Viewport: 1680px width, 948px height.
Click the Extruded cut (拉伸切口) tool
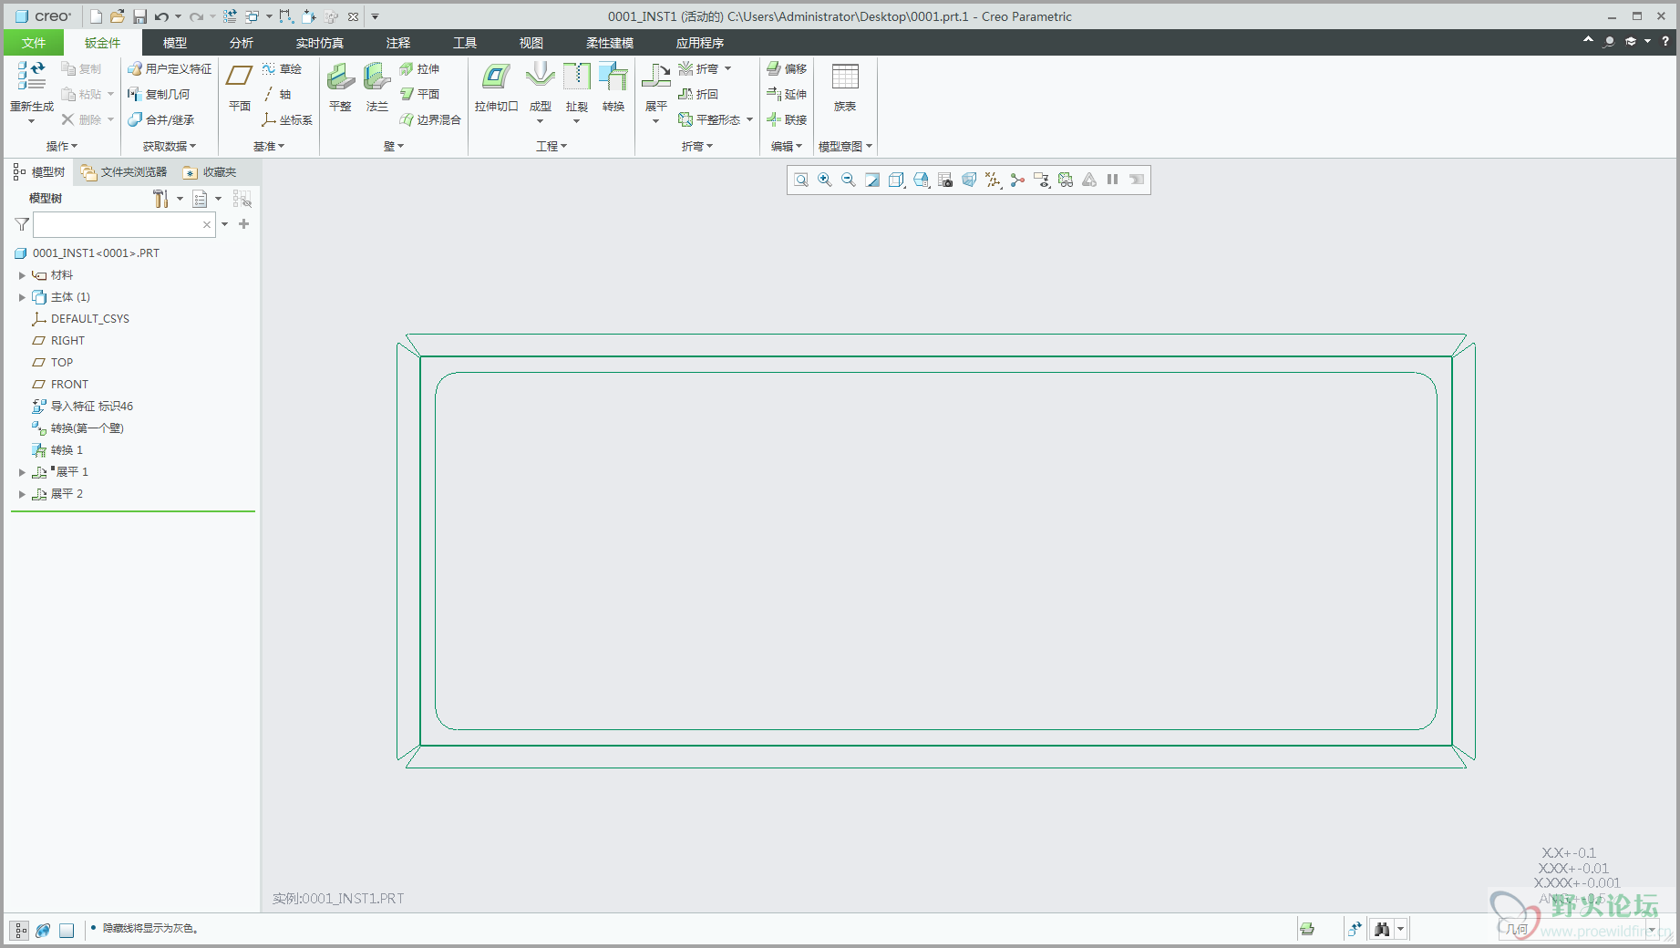click(x=496, y=88)
